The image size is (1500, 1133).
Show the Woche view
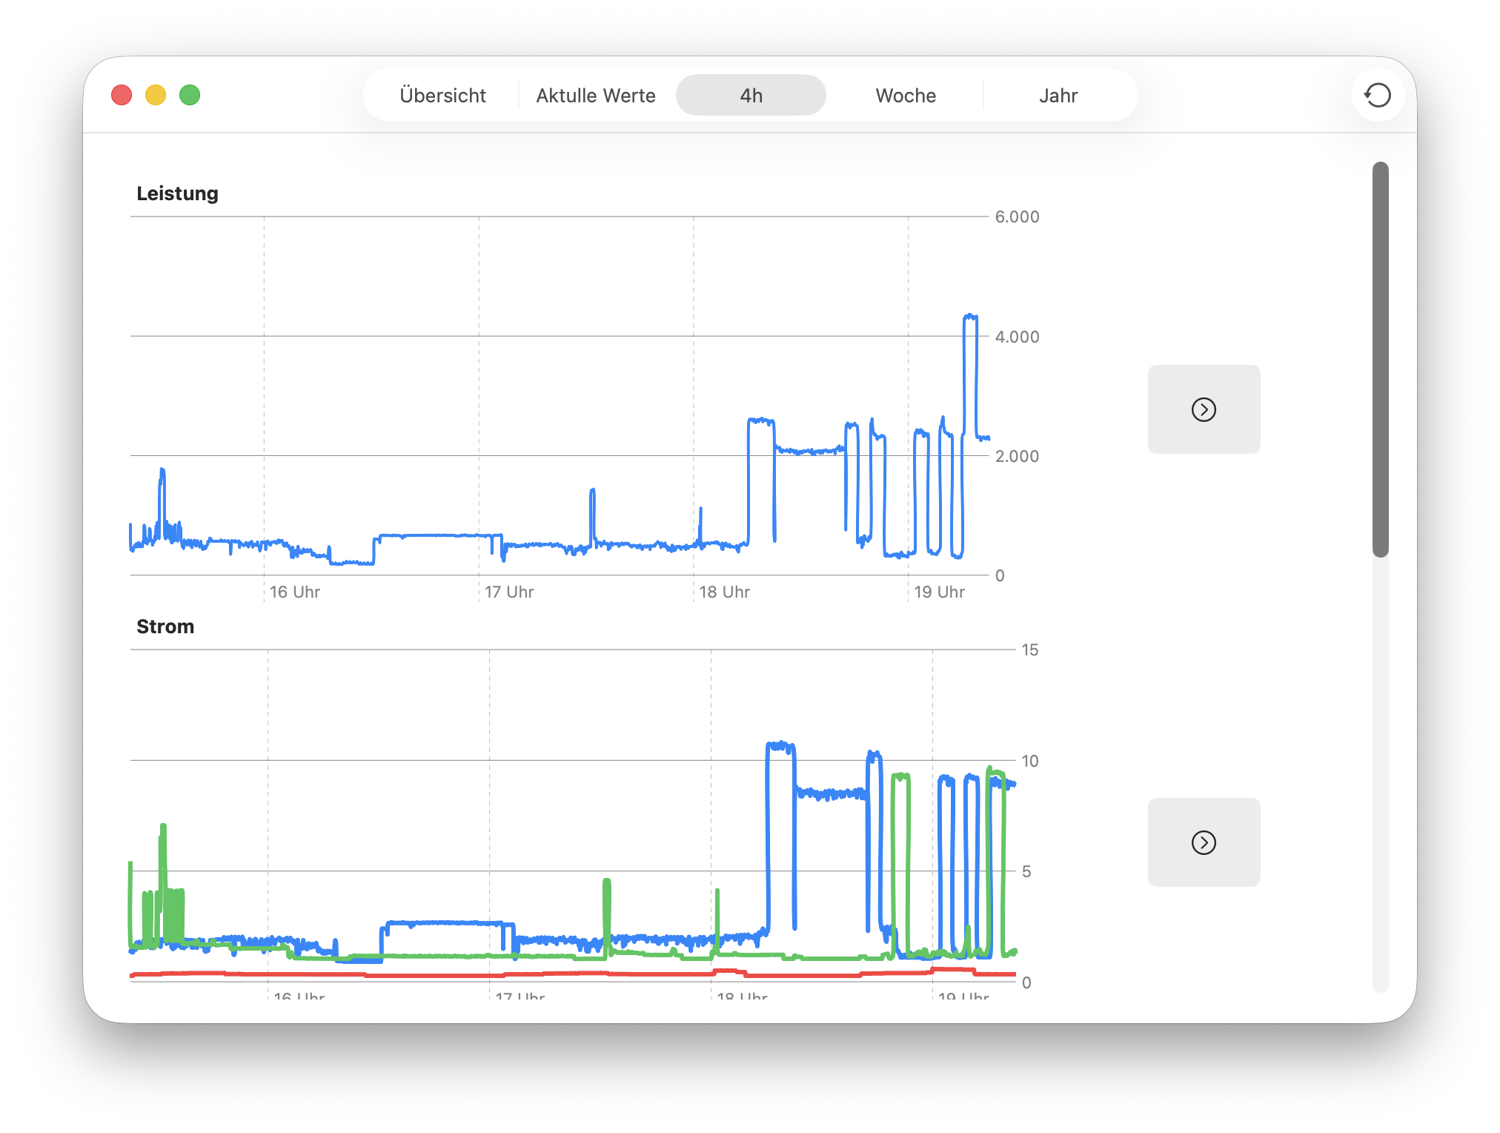(906, 96)
